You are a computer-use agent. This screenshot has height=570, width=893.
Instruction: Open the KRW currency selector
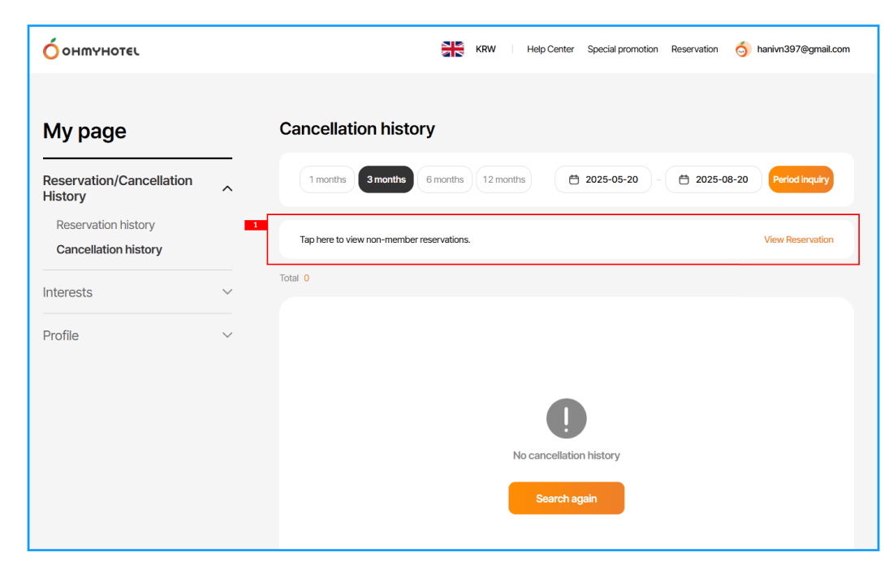tap(485, 50)
